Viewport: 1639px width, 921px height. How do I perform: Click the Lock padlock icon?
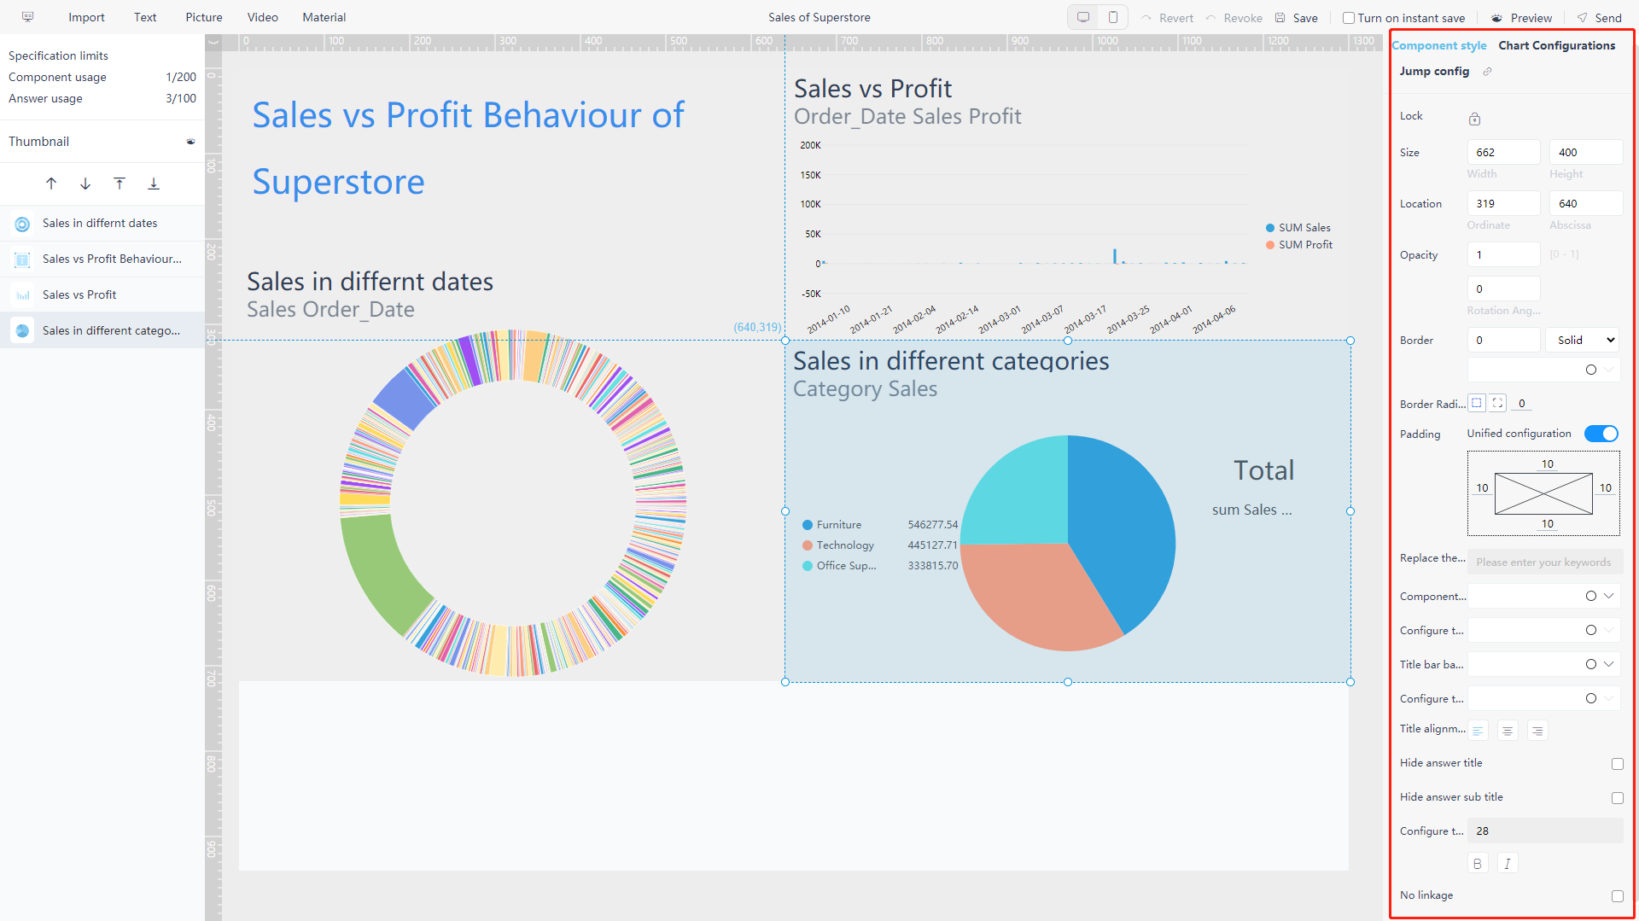click(x=1474, y=119)
